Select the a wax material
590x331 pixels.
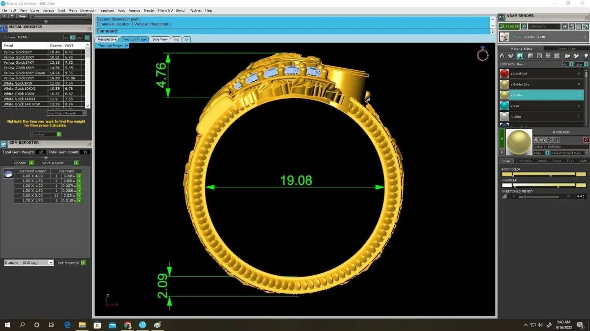click(541, 106)
